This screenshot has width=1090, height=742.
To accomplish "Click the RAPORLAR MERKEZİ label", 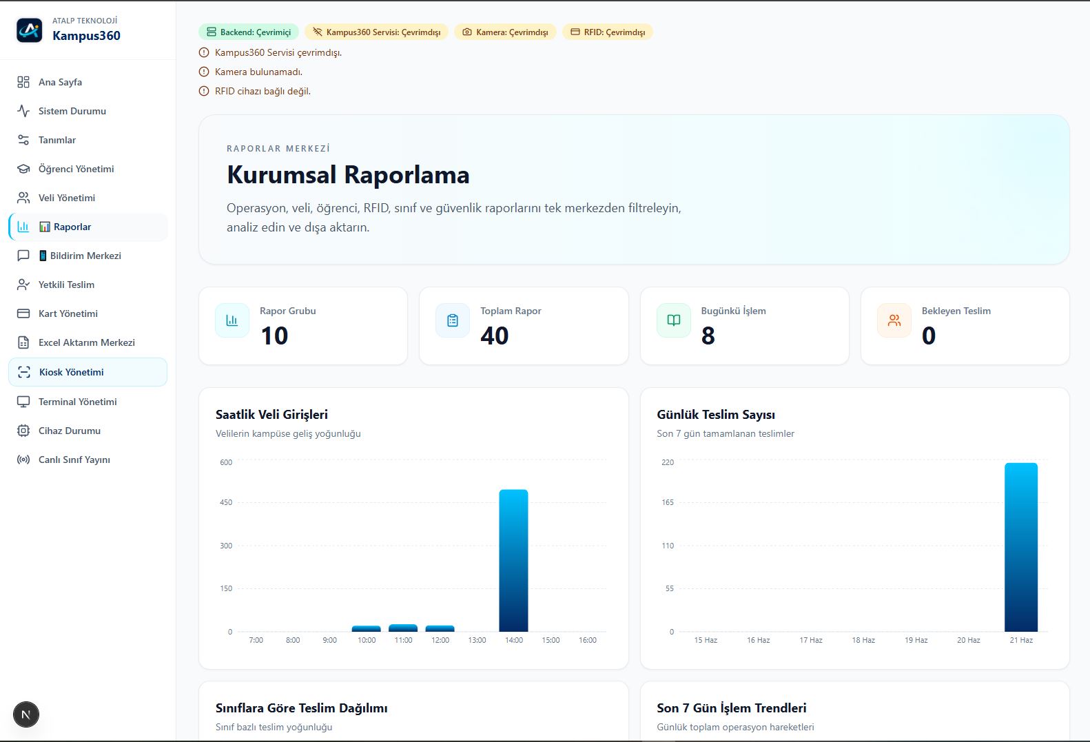I will 278,148.
